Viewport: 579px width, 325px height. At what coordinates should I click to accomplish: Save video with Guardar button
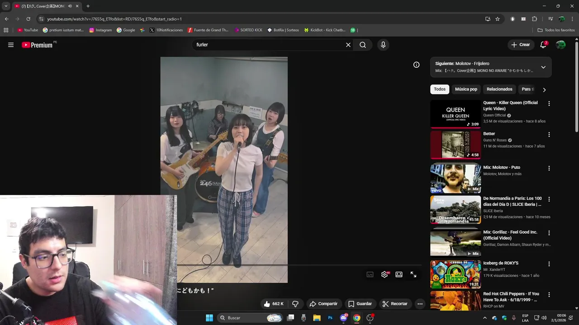pyautogui.click(x=360, y=304)
